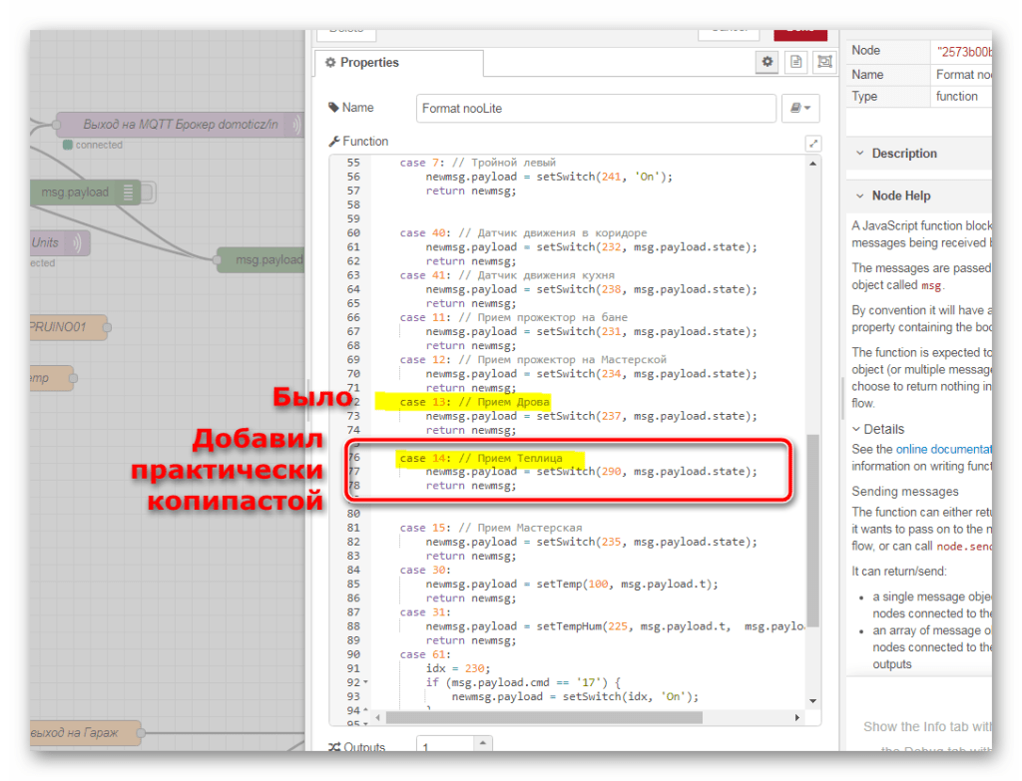Open node appearance icon tab
This screenshot has height=781, width=1022.
pos(823,62)
